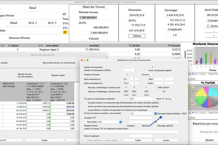Click Arrêté à la somme TTC text field

131,132
